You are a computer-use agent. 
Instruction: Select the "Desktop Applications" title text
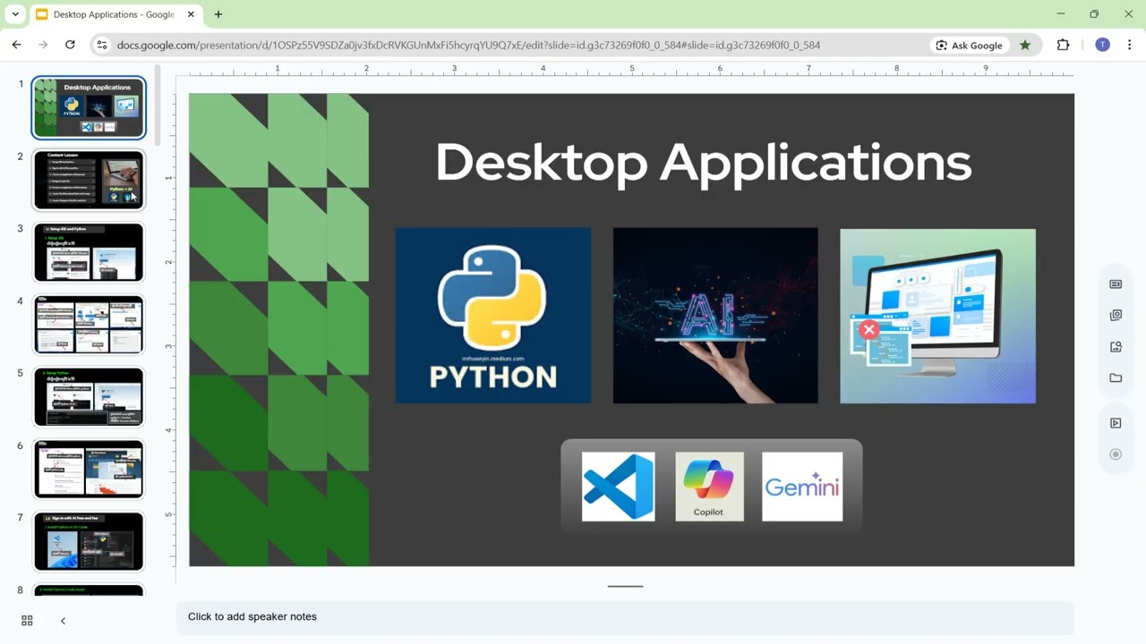click(703, 163)
